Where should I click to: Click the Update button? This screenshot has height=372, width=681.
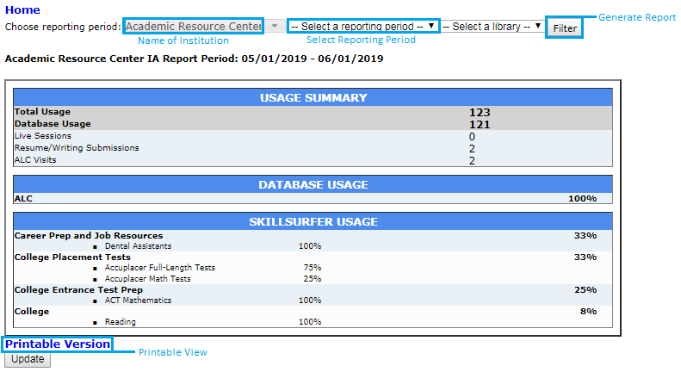(28, 359)
